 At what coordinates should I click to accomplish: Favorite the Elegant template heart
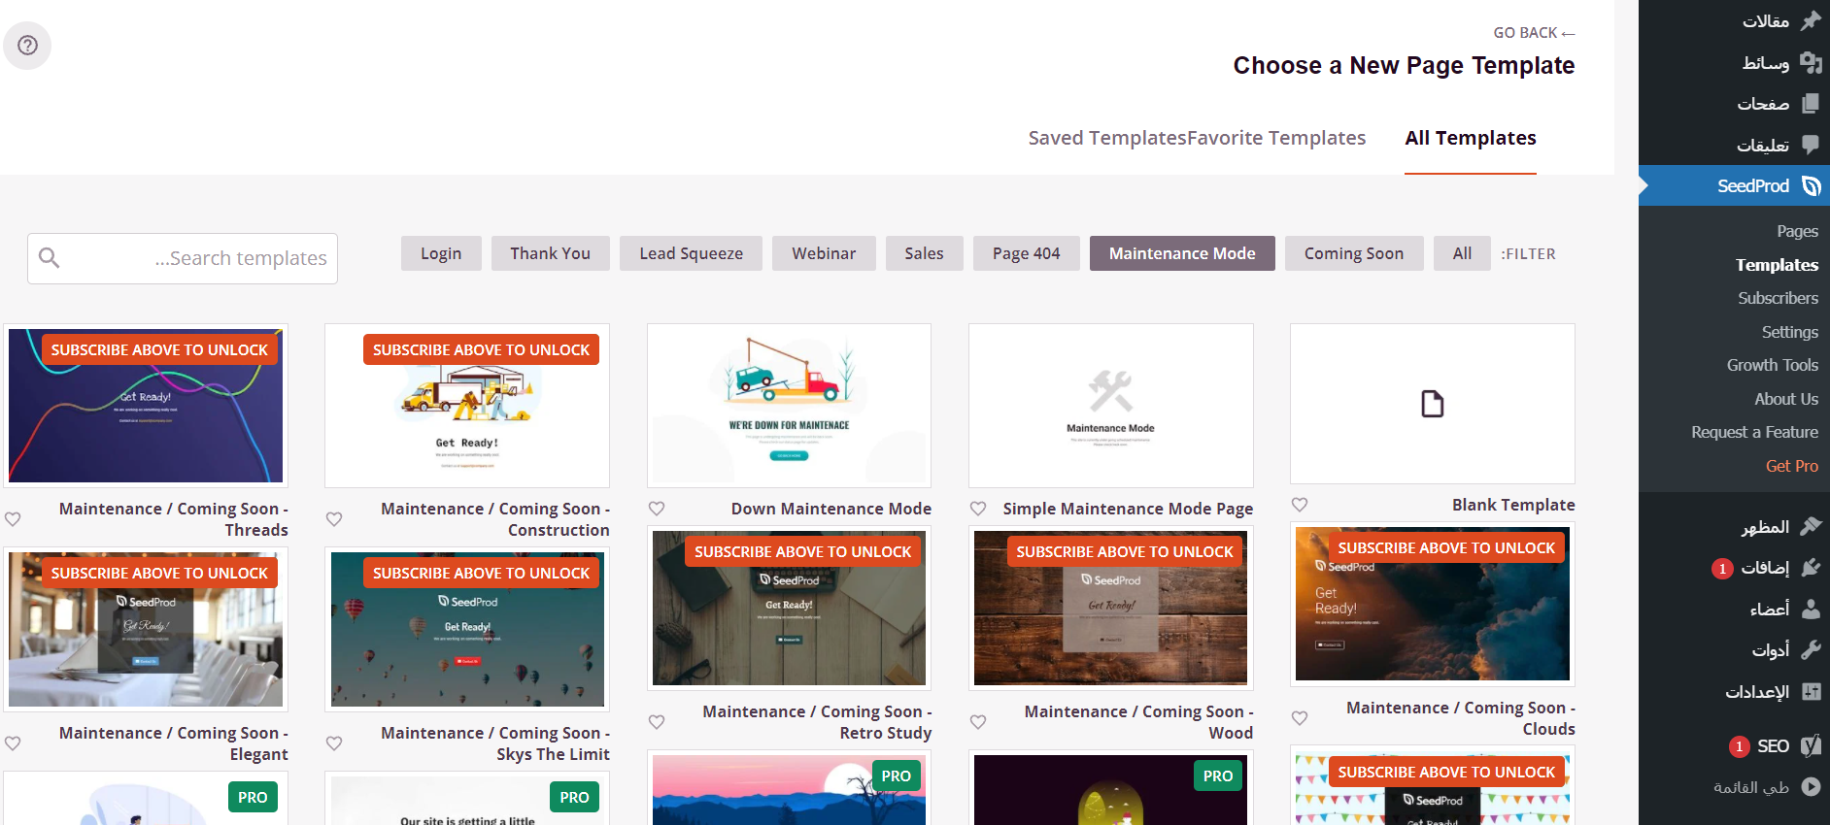pyautogui.click(x=13, y=743)
